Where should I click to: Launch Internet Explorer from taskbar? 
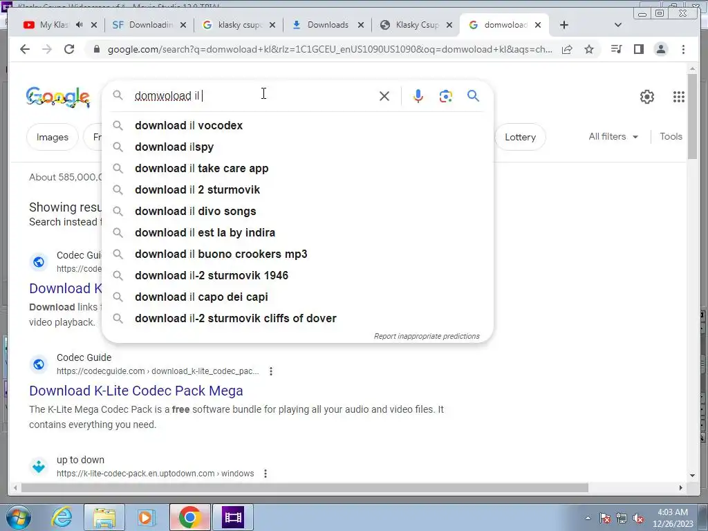click(62, 517)
